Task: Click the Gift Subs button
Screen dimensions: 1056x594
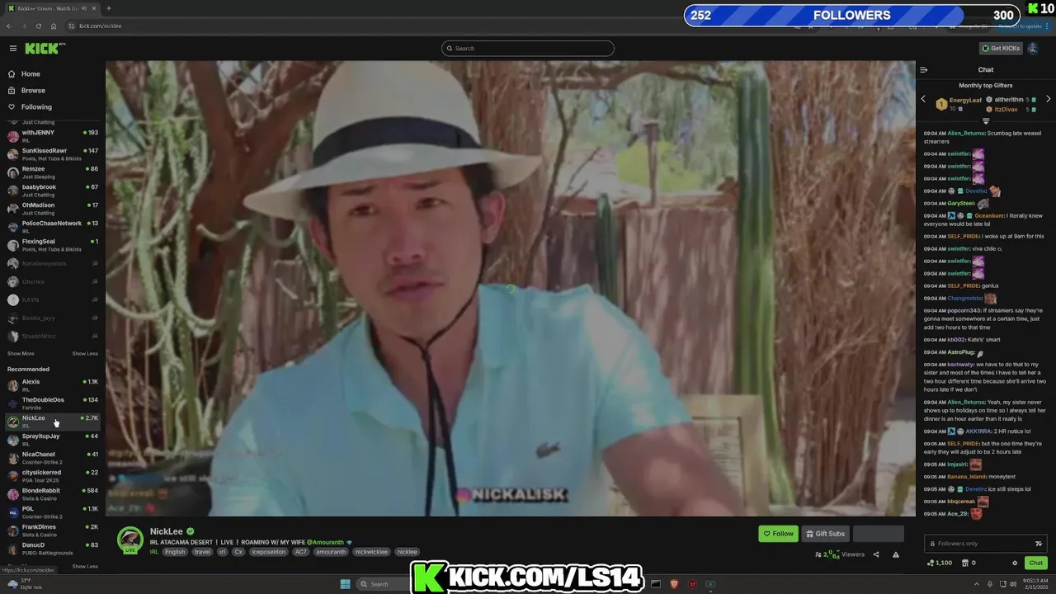Action: tap(825, 534)
